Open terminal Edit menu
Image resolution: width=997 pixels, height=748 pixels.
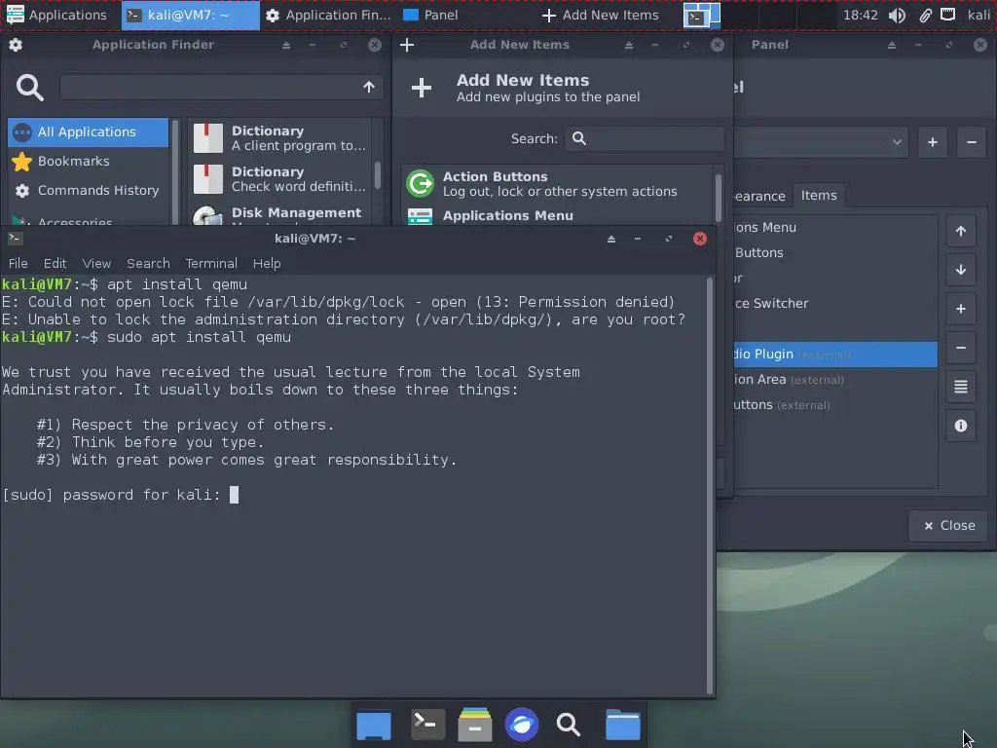click(55, 263)
